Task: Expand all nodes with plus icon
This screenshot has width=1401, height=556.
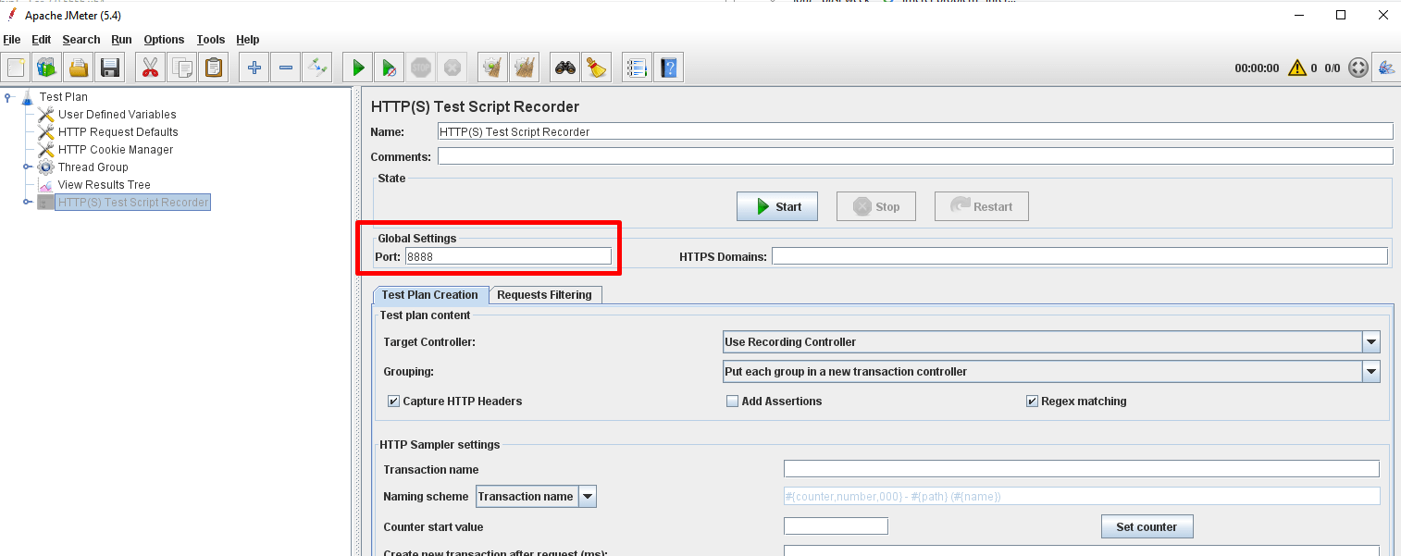Action: click(x=254, y=68)
